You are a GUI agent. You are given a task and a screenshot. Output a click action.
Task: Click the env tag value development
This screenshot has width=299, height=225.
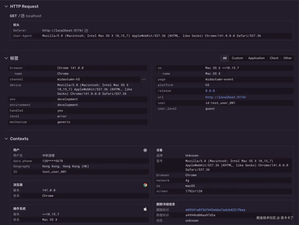pos(68,99)
